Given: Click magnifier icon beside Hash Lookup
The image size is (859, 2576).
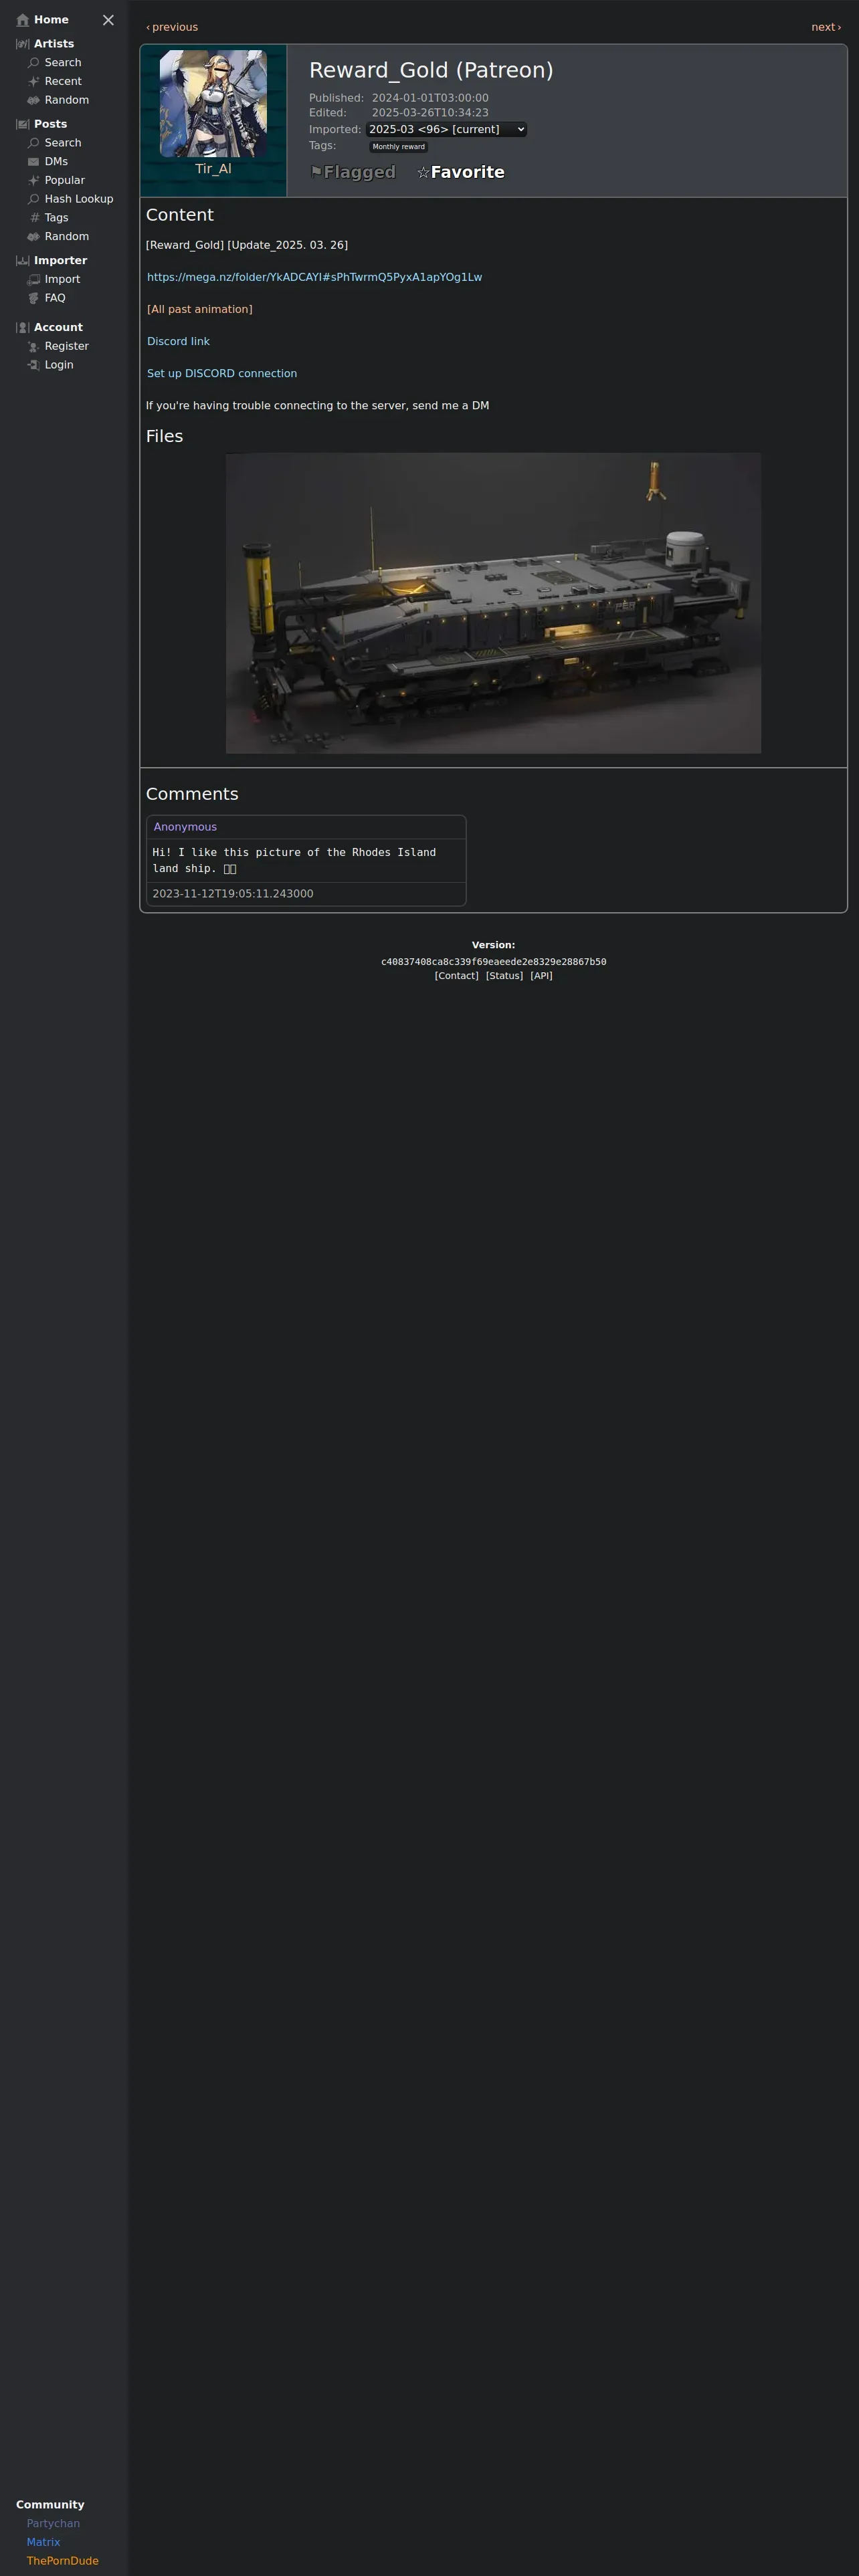Looking at the screenshot, I should pos(34,199).
